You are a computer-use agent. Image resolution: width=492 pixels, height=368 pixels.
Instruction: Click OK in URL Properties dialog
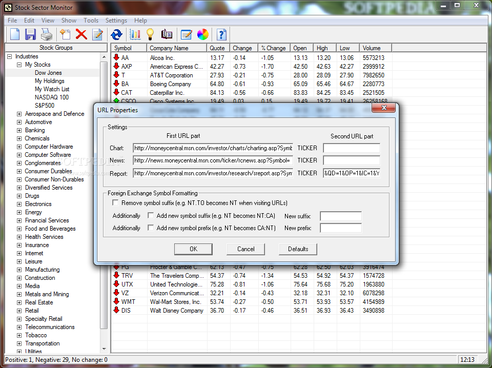coord(193,249)
